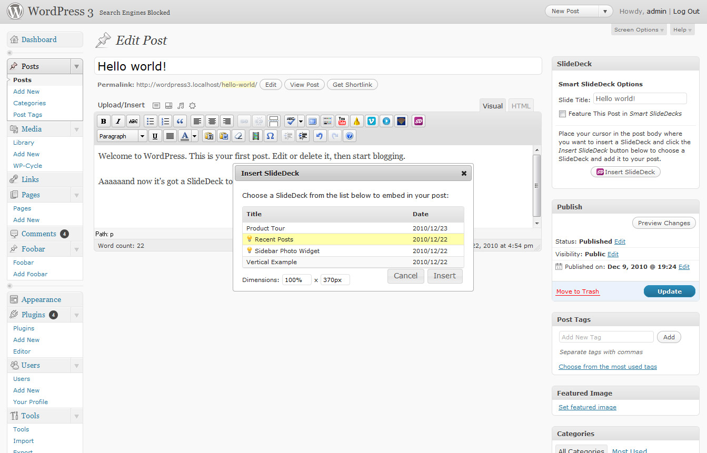Click the YouTube embed icon
Viewport: 707px width, 453px height.
coord(342,121)
